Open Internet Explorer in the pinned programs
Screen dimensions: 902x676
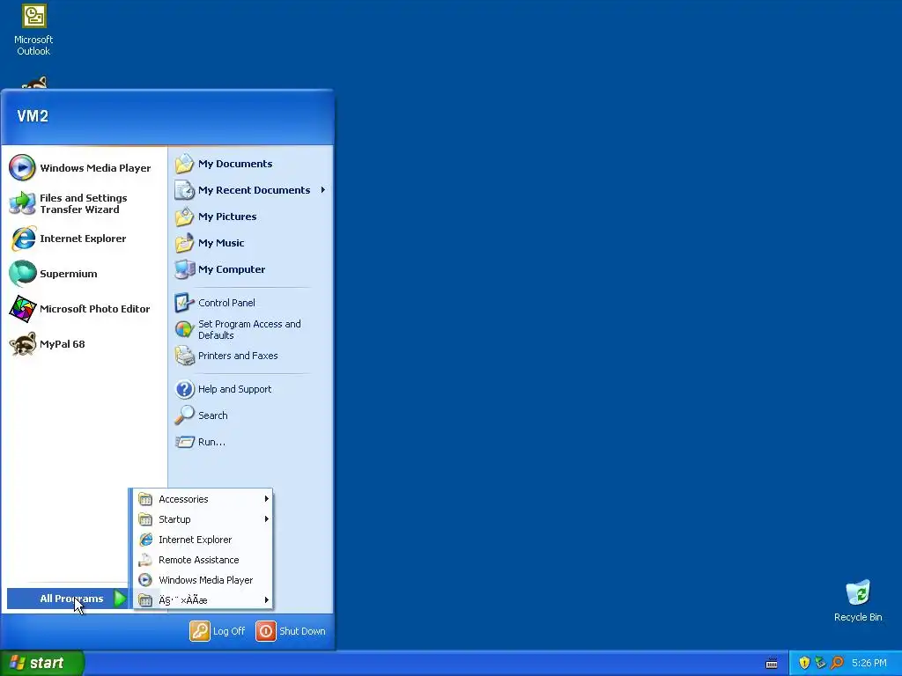coord(84,239)
